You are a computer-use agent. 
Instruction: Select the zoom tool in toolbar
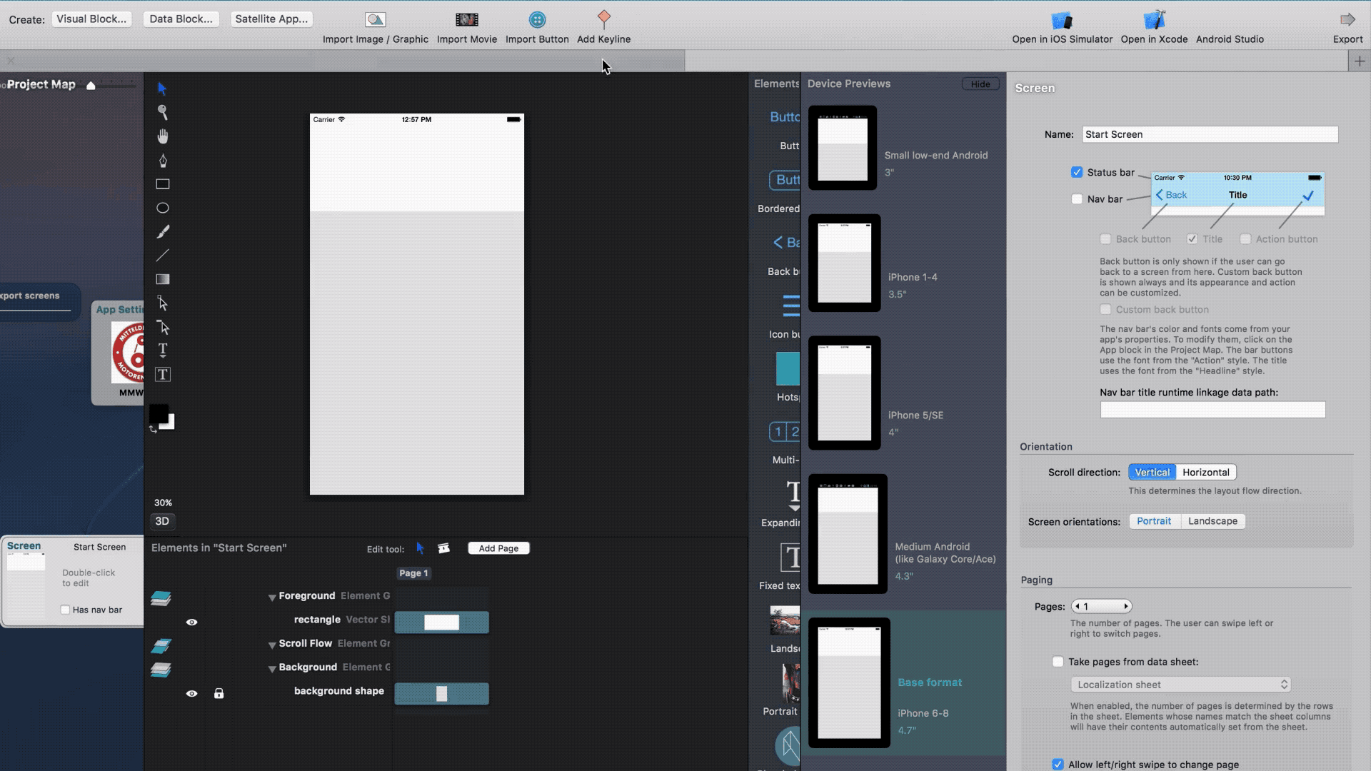163,112
